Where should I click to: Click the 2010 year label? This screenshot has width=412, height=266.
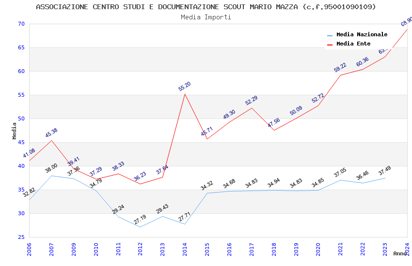coord(96,249)
